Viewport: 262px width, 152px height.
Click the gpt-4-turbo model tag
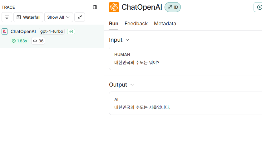[x=52, y=31]
